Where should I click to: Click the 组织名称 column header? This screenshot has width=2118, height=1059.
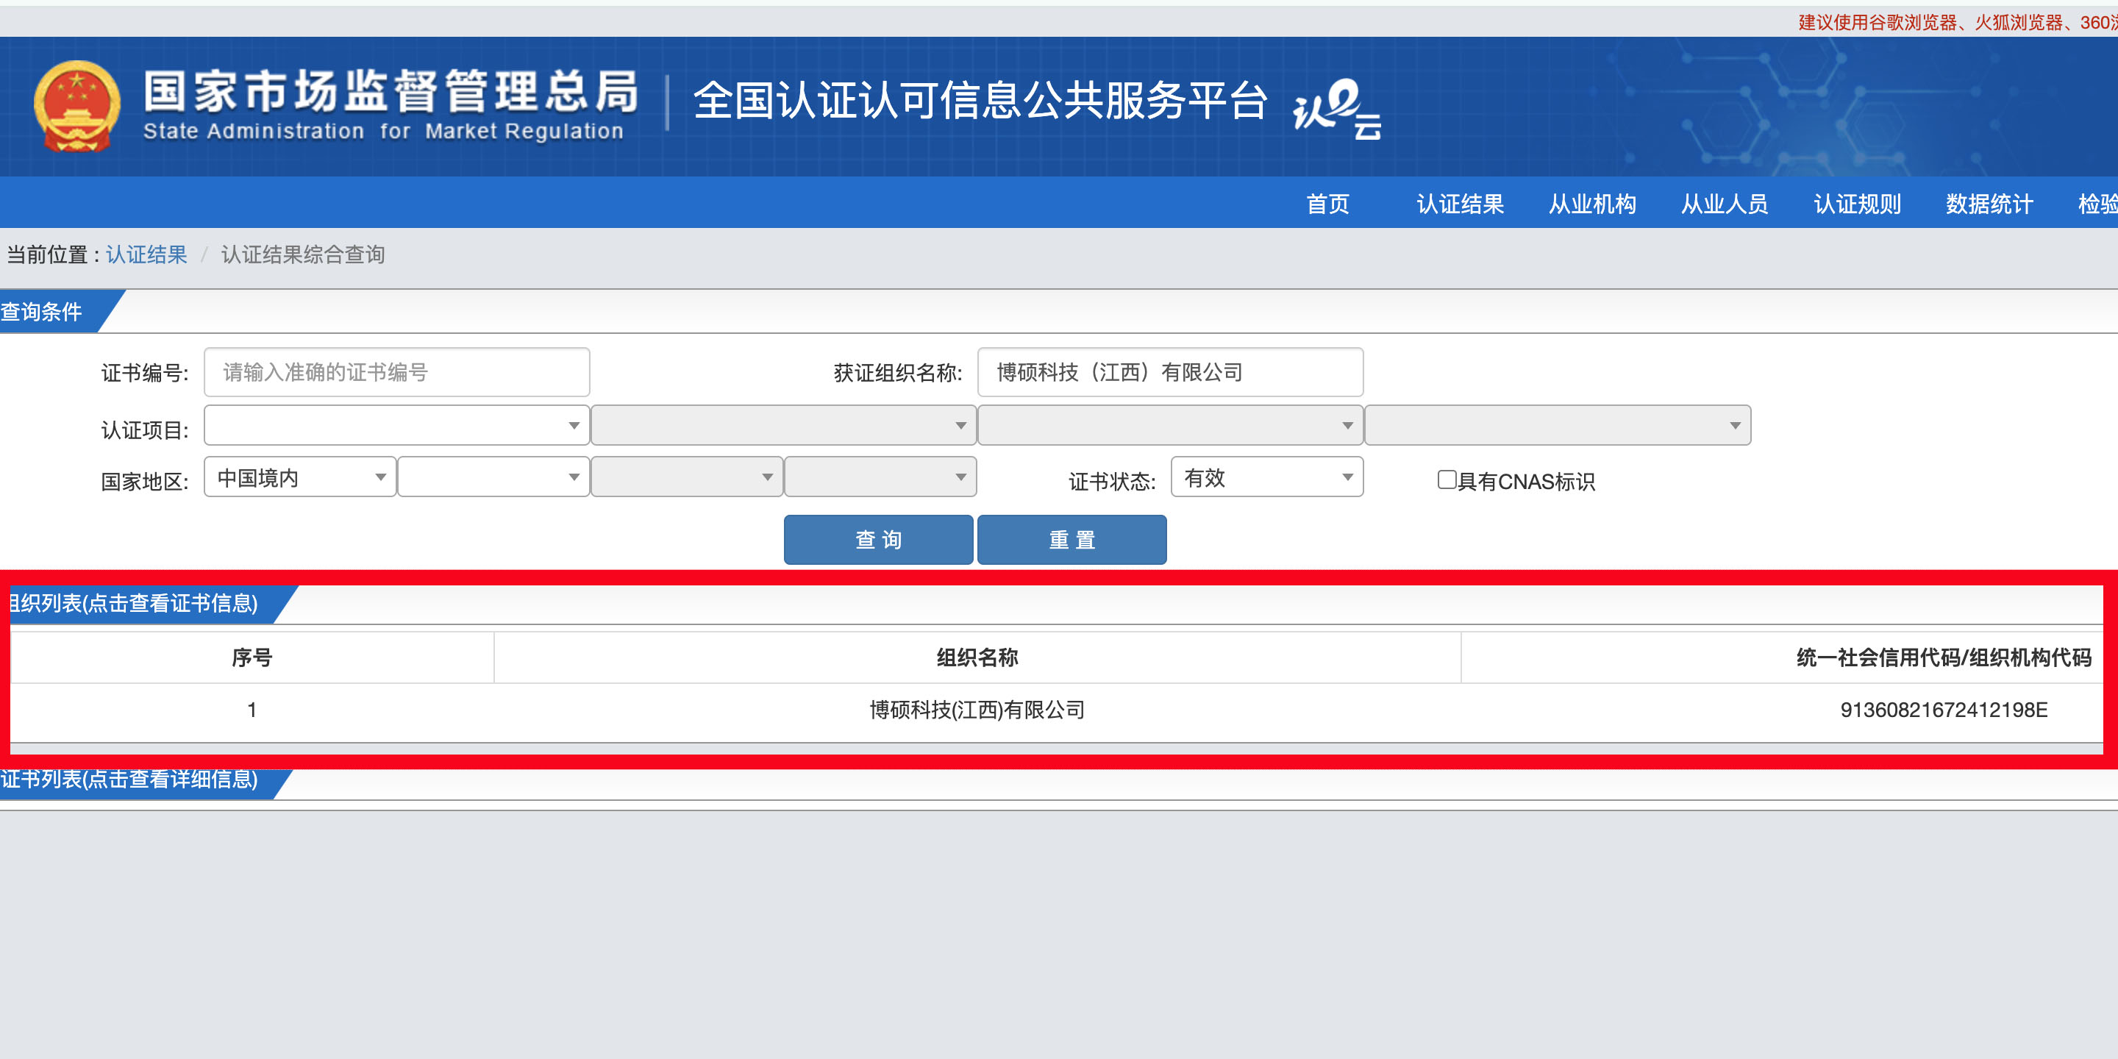point(977,657)
